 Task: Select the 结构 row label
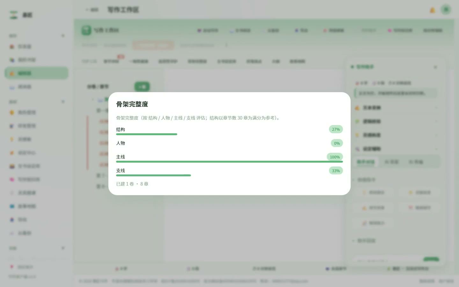coord(120,129)
